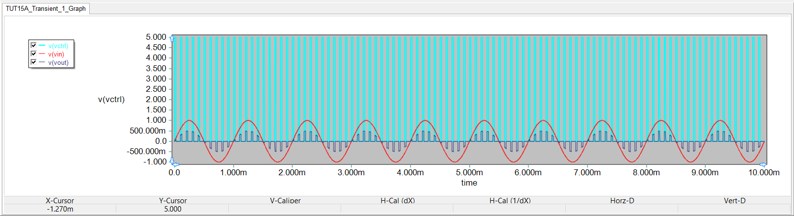The height and width of the screenshot is (216, 794).
Task: Click the right horizontal cursor arrow at 10.000m
Action: click(763, 164)
